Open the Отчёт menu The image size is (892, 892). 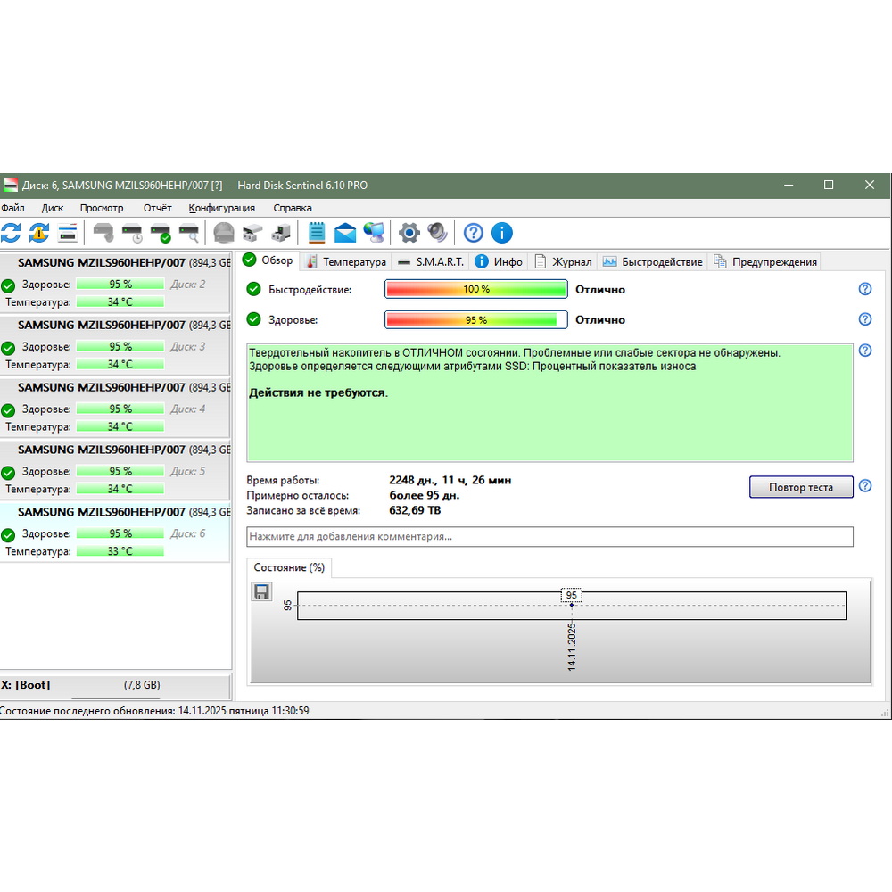[x=157, y=208]
